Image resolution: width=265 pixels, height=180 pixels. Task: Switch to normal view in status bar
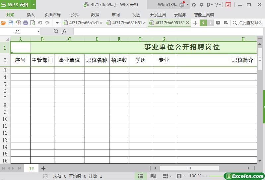pos(141,176)
